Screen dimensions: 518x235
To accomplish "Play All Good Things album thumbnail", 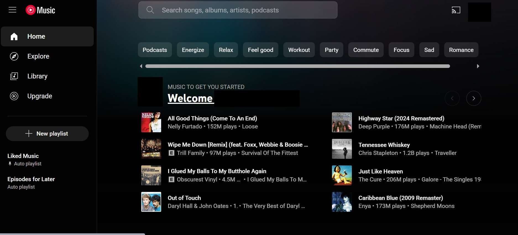I will (151, 122).
